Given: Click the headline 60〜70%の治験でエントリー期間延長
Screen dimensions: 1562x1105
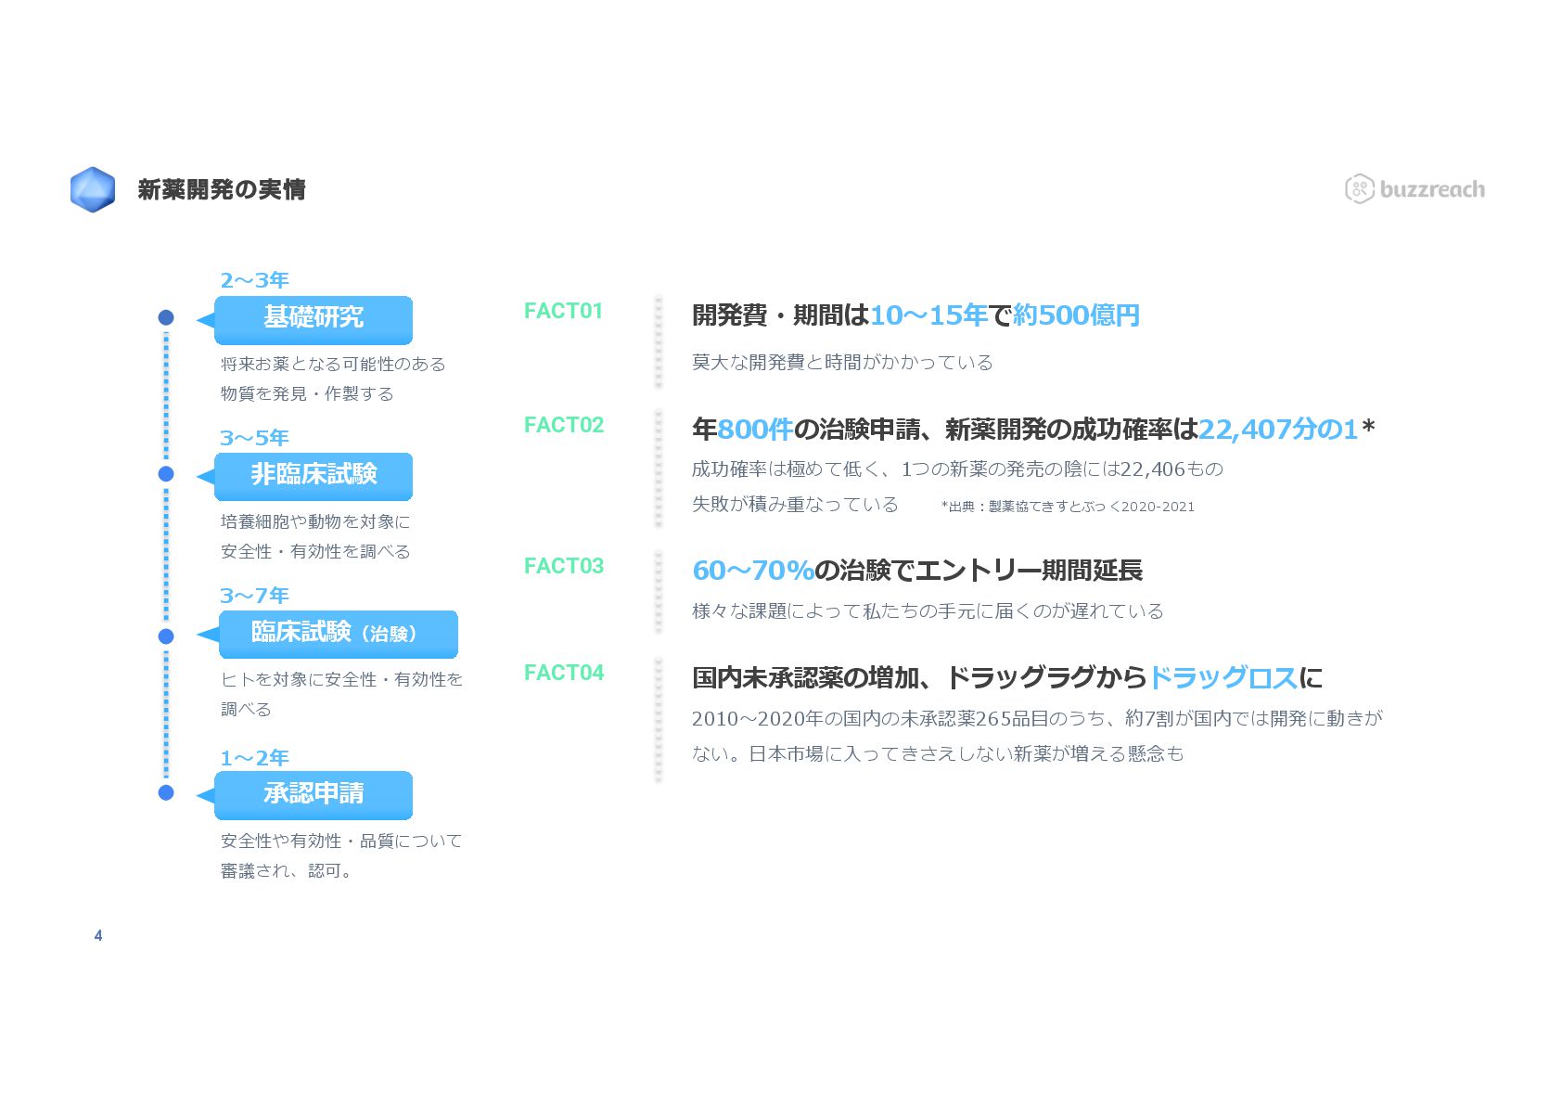Looking at the screenshot, I should [917, 571].
